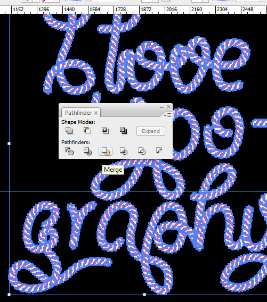Click the 'Pathfinders:' label

coord(76,142)
